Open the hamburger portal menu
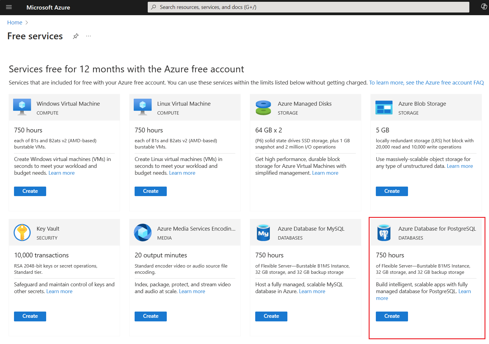This screenshot has height=344, width=489. coord(9,7)
